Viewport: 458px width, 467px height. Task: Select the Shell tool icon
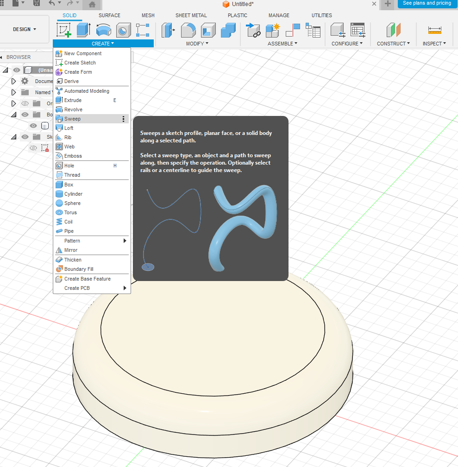(208, 30)
